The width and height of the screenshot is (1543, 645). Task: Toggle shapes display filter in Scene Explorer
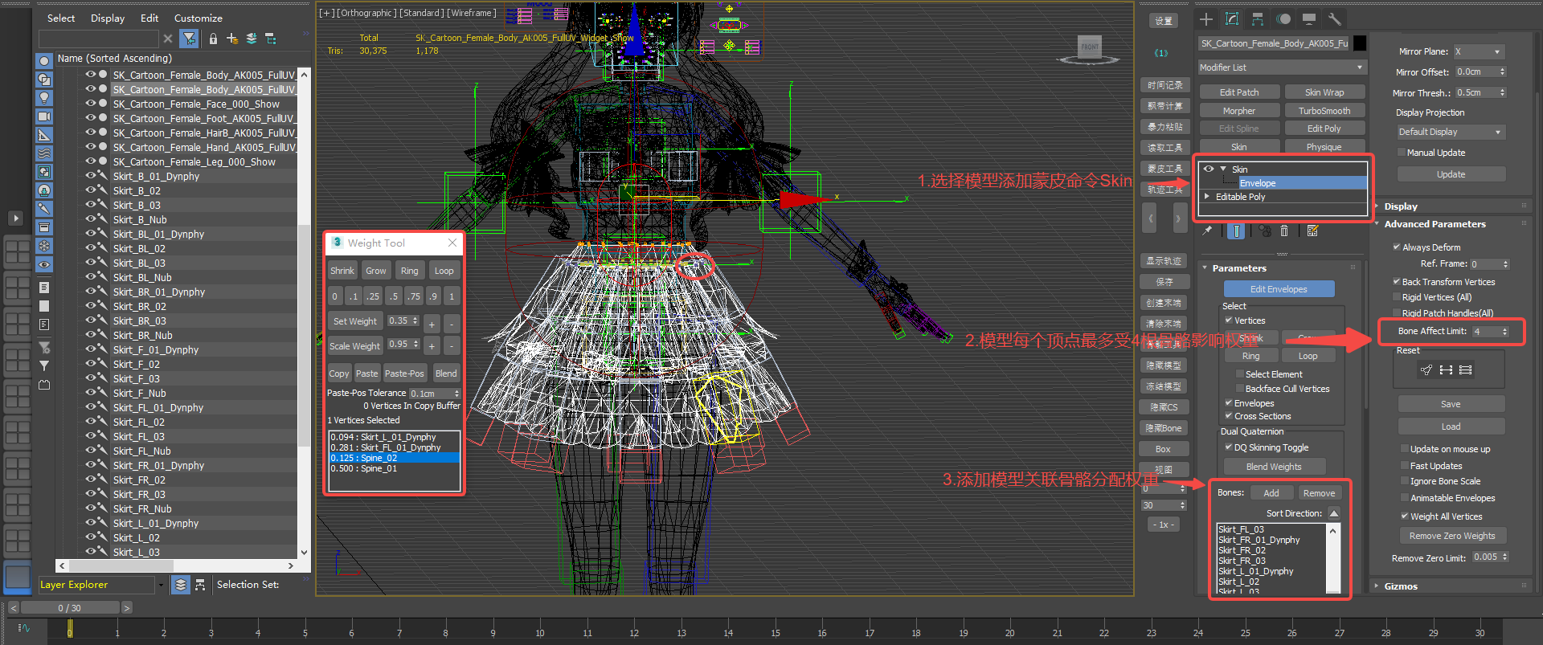pyautogui.click(x=44, y=80)
